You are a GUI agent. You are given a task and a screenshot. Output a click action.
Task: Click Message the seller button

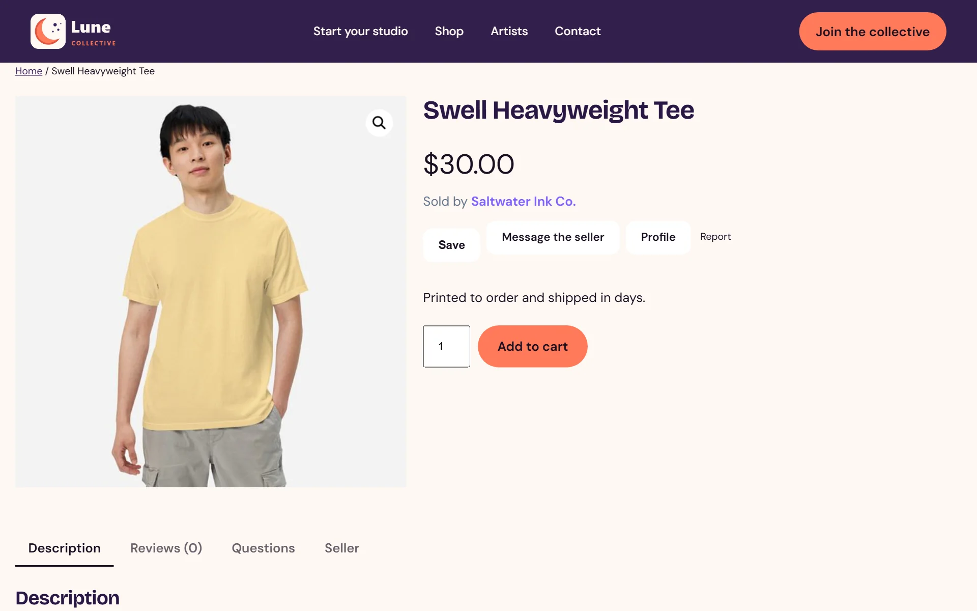tap(553, 237)
